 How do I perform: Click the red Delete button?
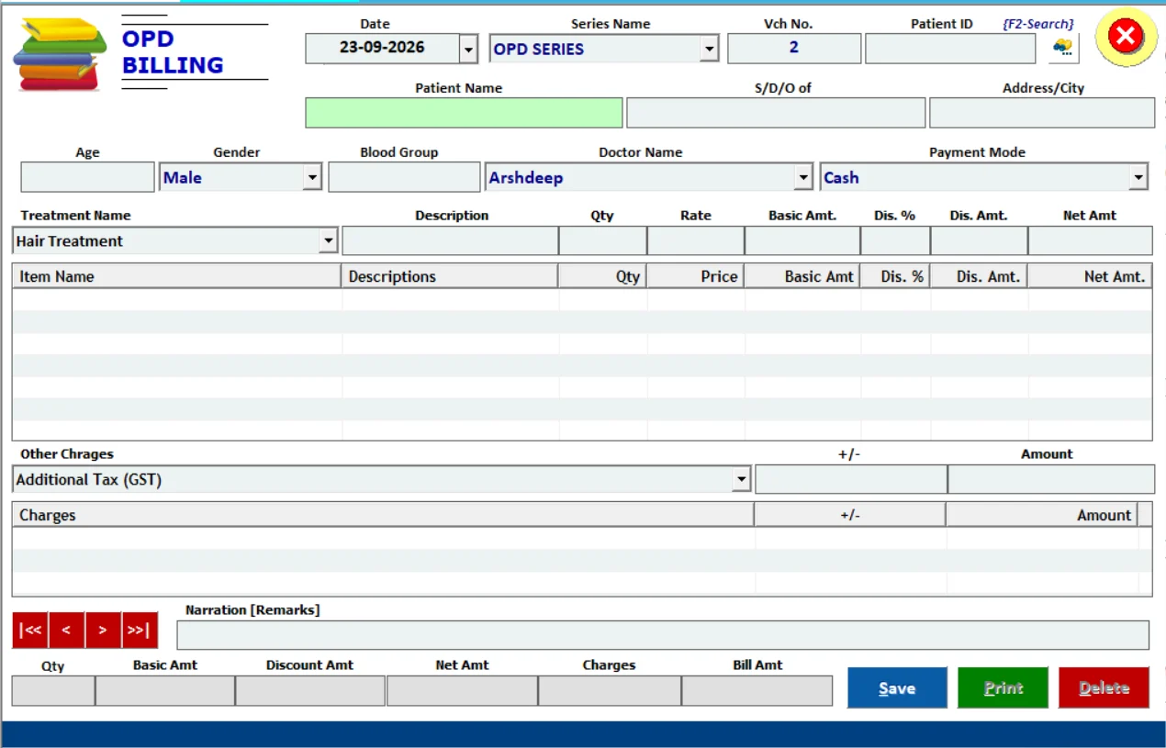point(1104,687)
